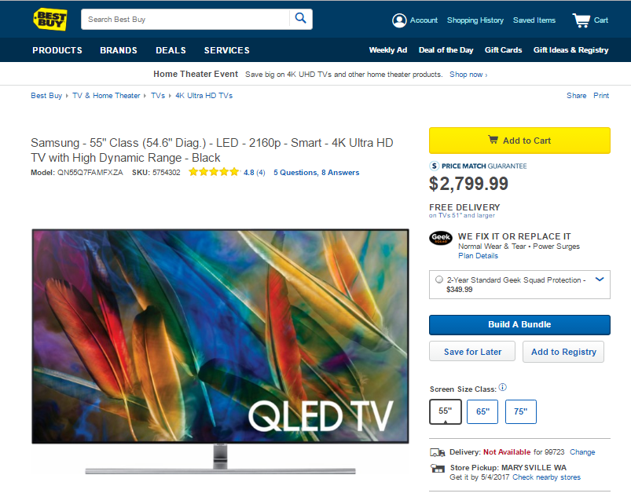The image size is (631, 497).
Task: Open the PRODUCTS menu
Action: point(57,50)
